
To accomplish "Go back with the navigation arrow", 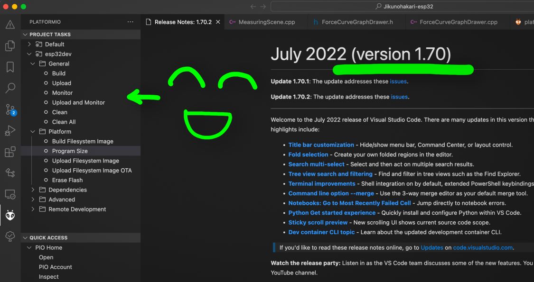I will pyautogui.click(x=253, y=7).
